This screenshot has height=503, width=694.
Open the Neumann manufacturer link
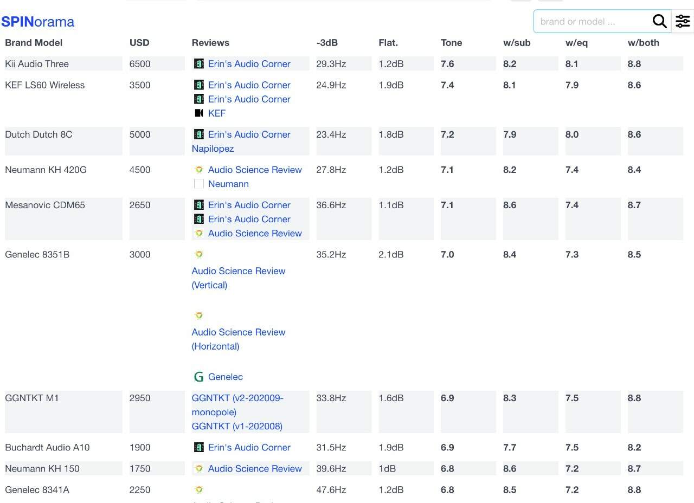click(228, 184)
